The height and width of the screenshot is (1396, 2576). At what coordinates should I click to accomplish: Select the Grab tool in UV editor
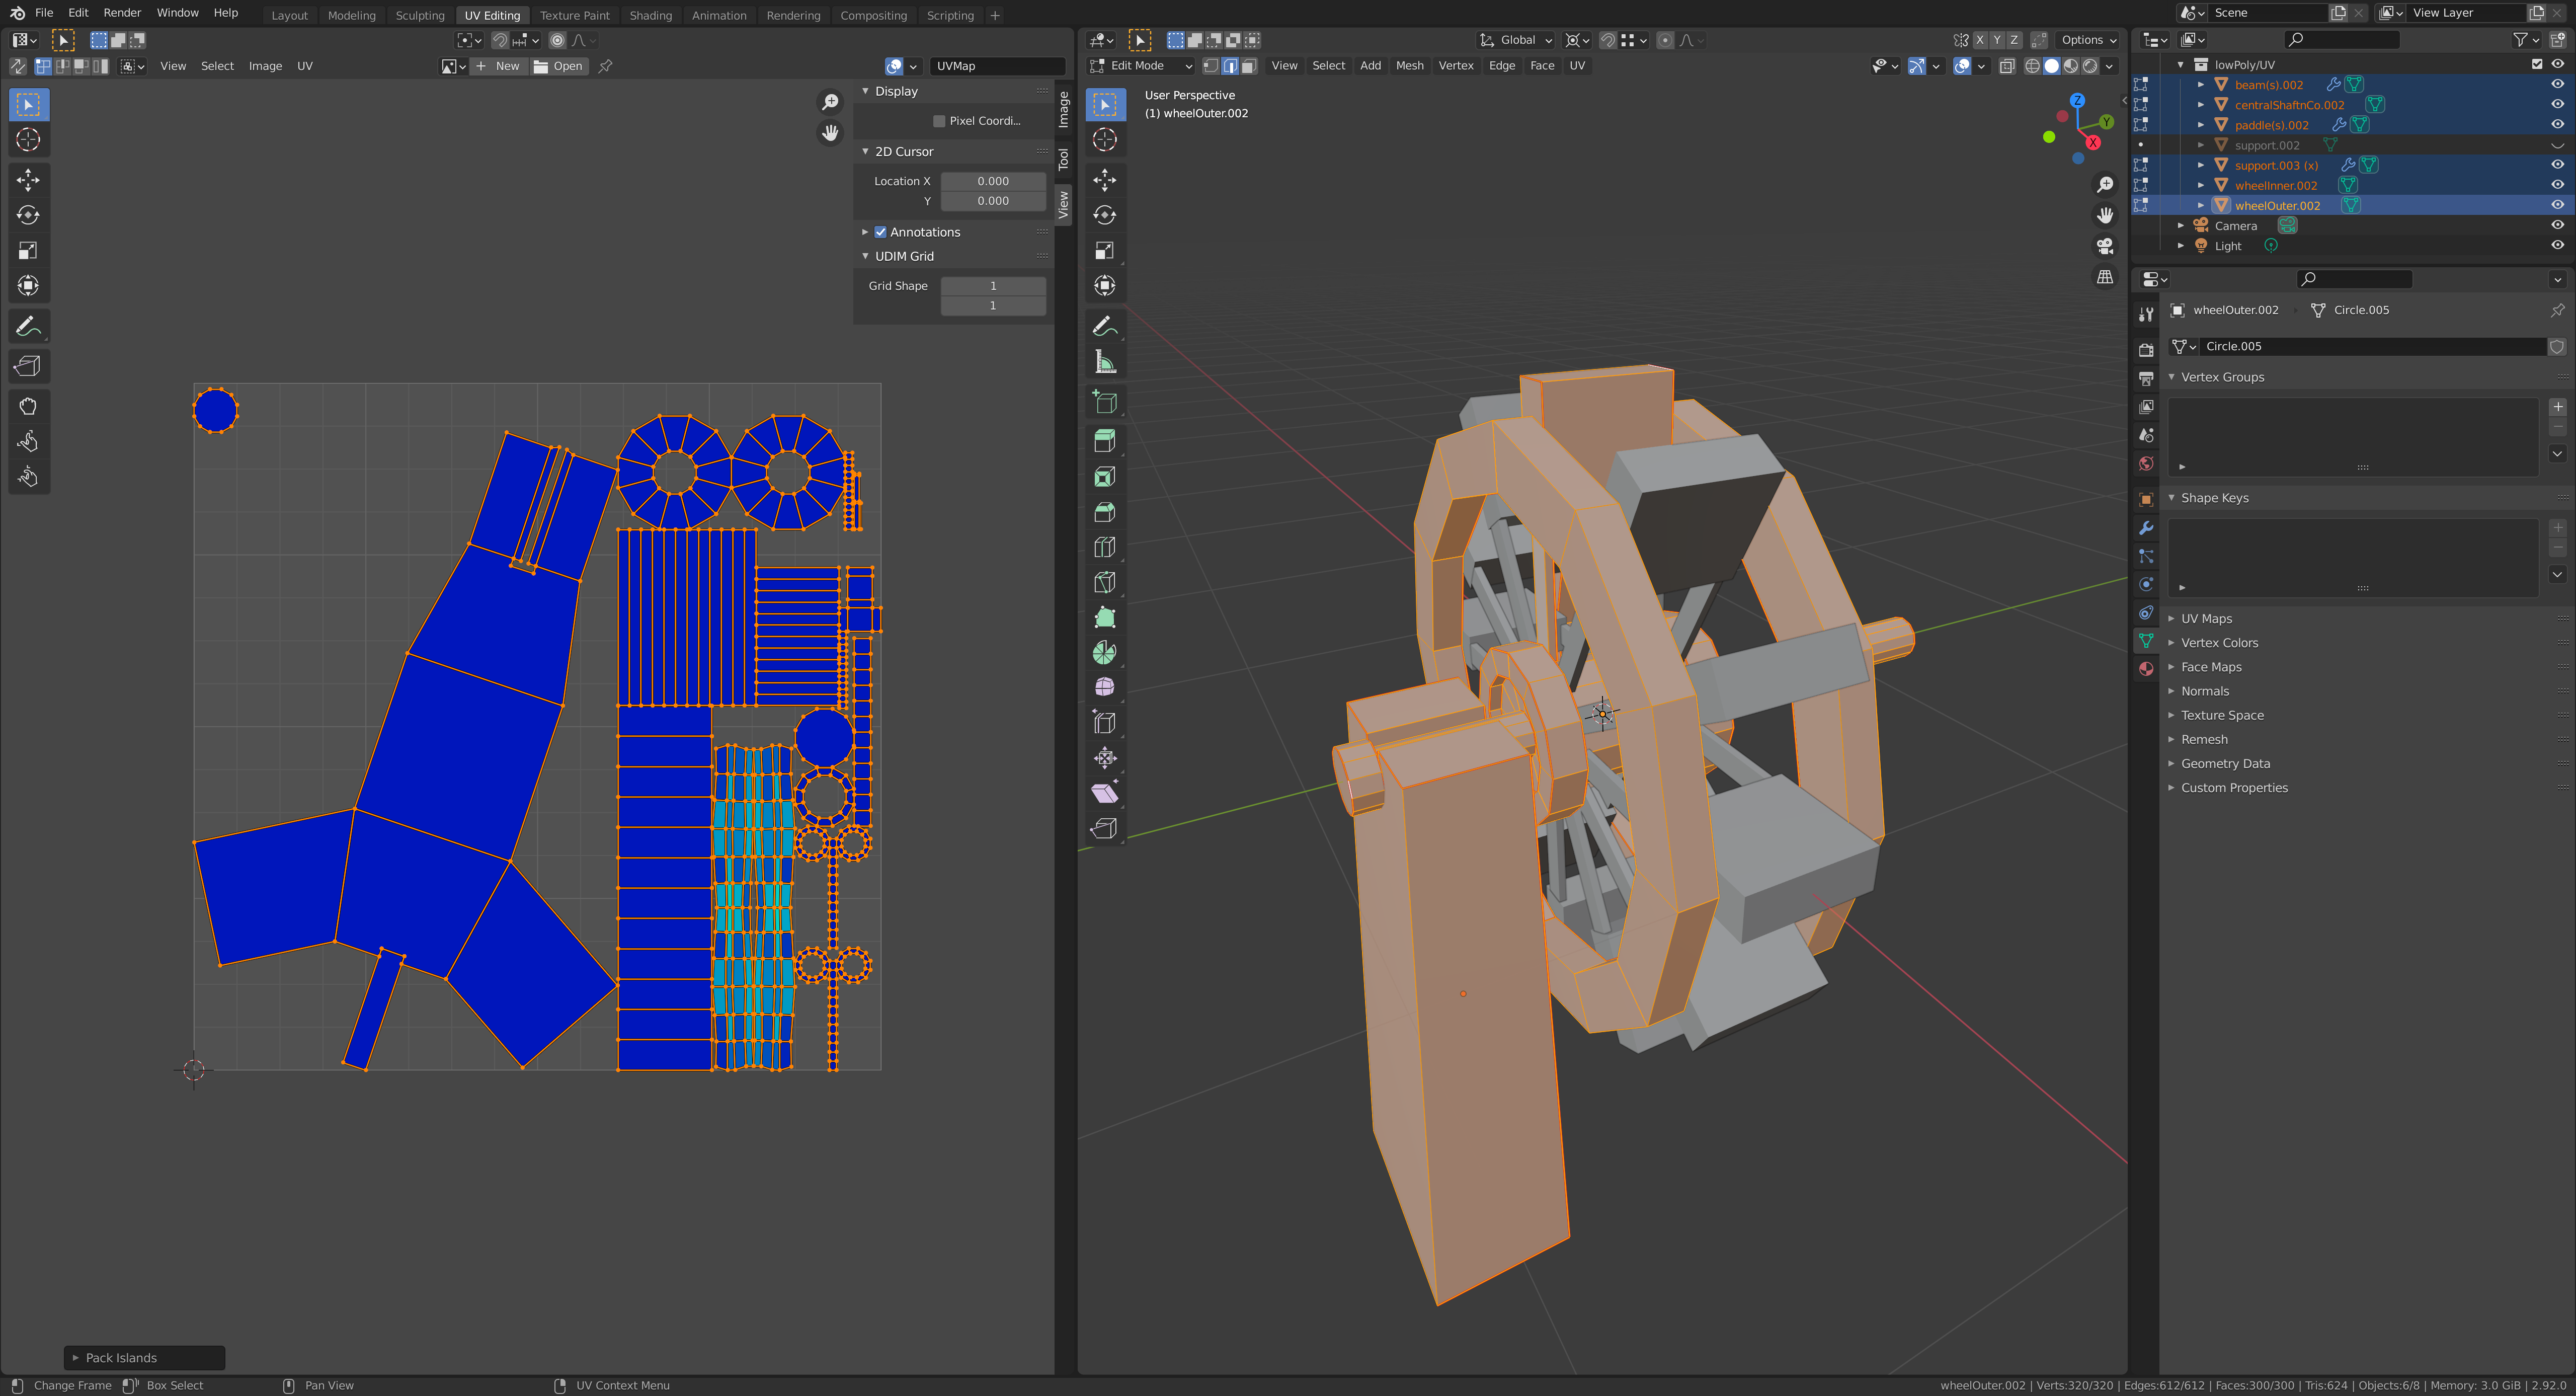pos(28,406)
